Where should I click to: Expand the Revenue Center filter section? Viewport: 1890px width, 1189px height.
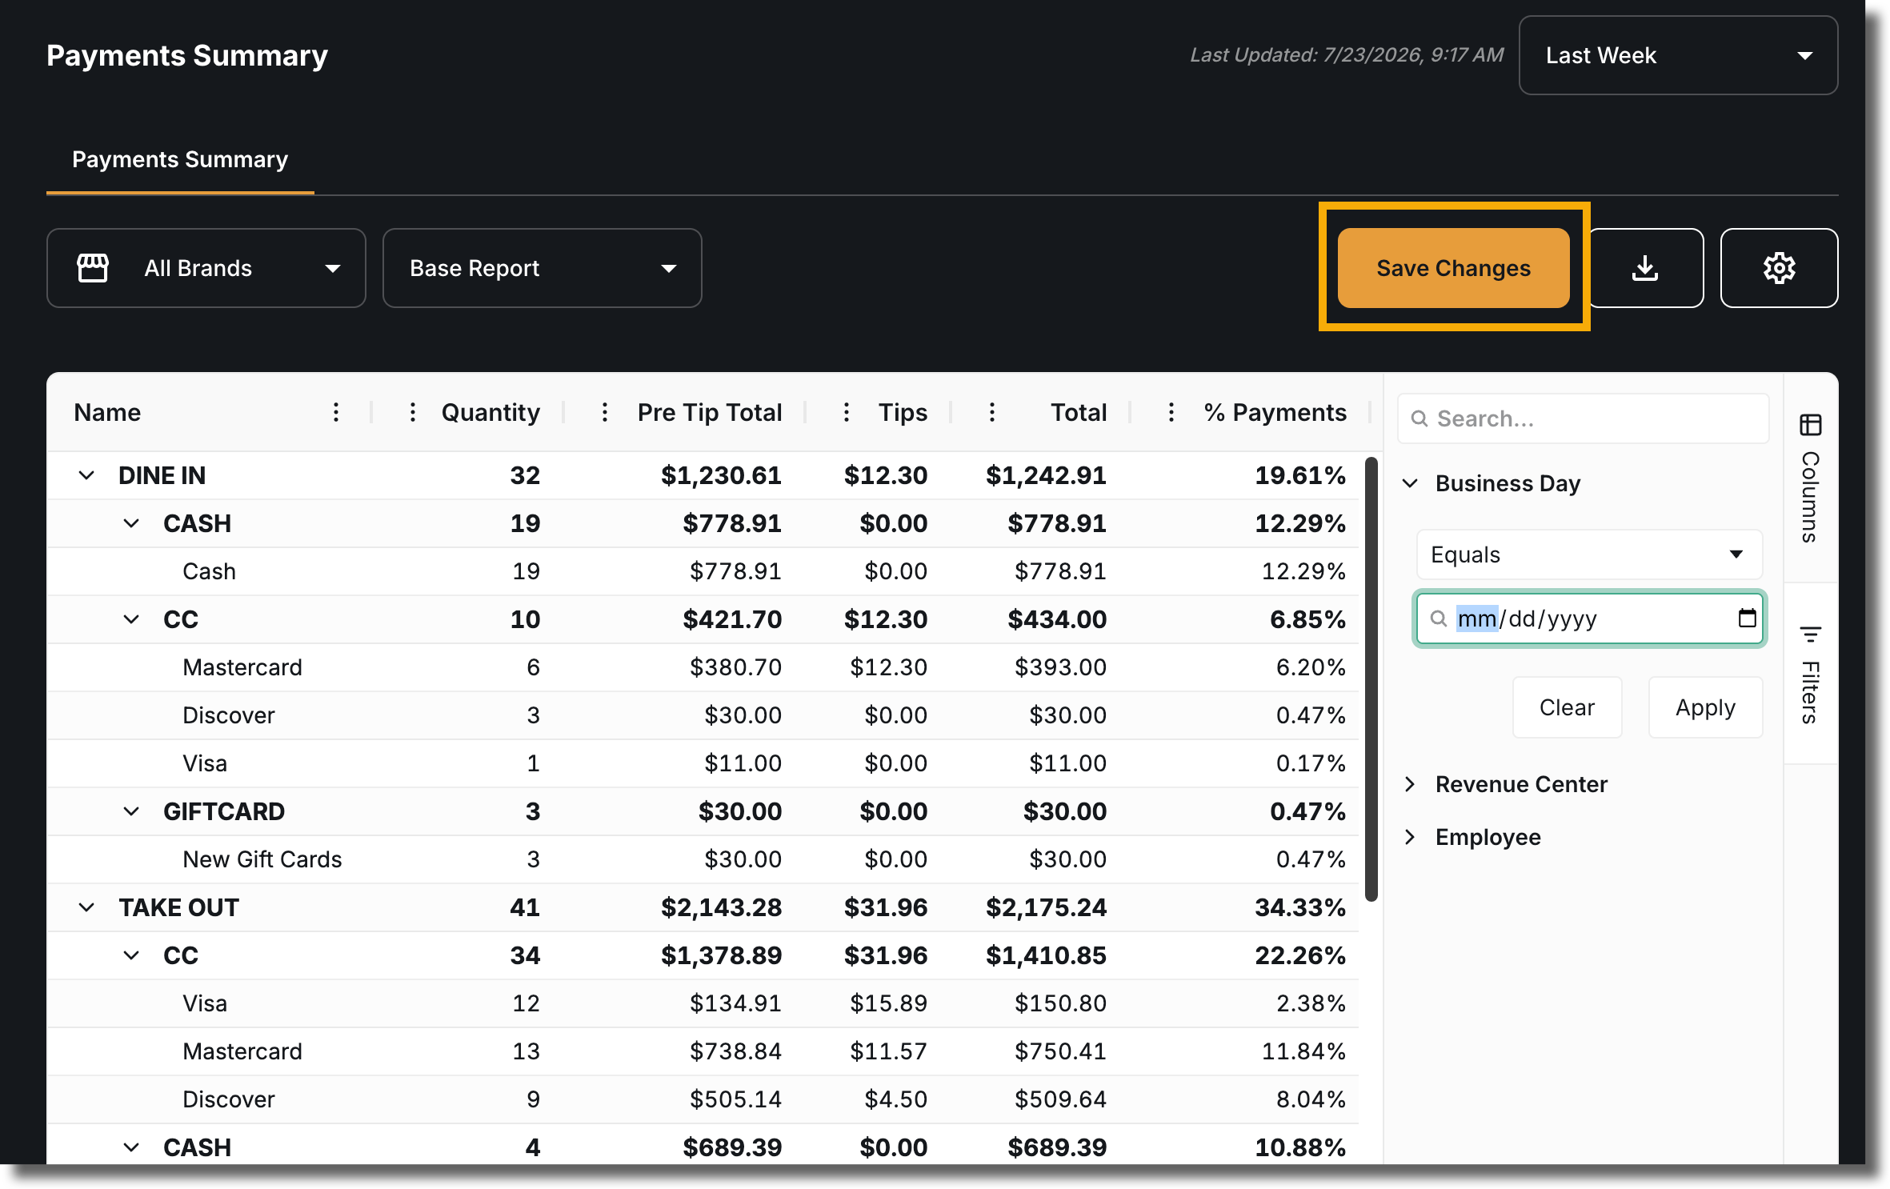point(1411,784)
